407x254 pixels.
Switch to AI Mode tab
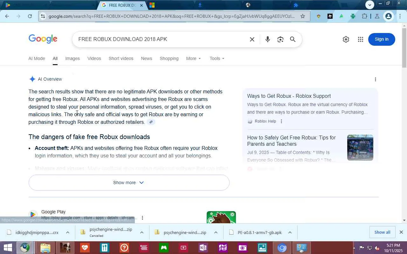coord(37,58)
